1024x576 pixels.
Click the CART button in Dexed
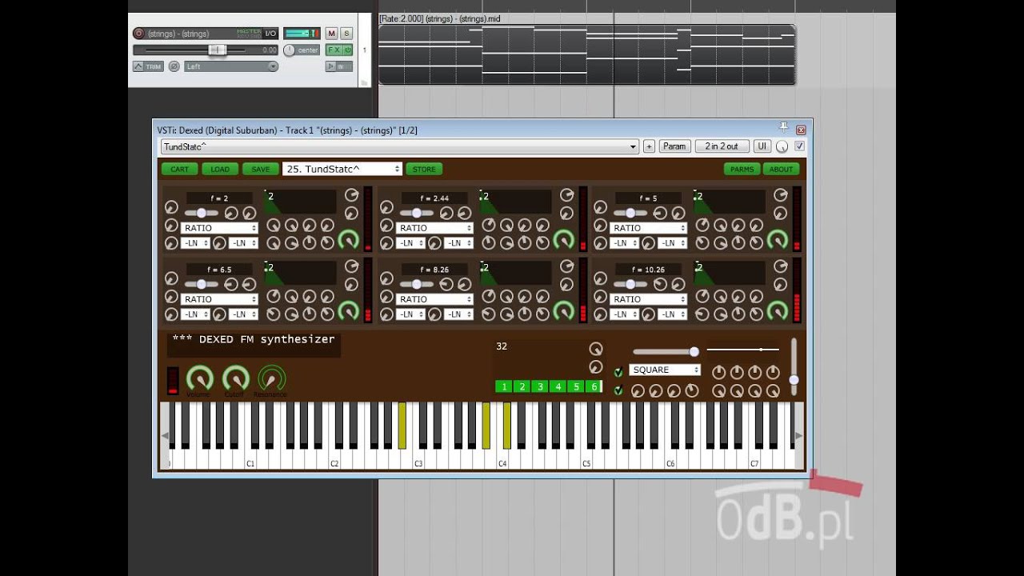coord(180,169)
